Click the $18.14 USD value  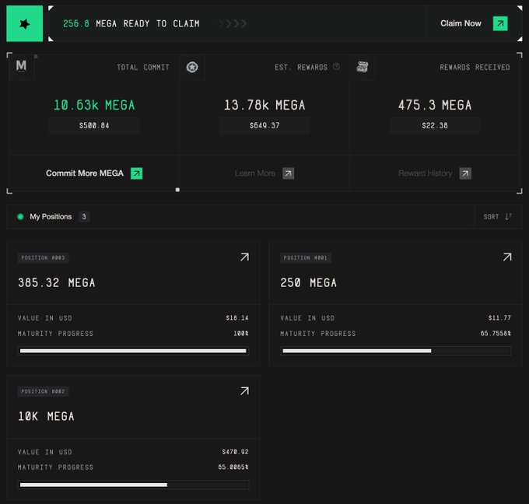[x=237, y=318]
